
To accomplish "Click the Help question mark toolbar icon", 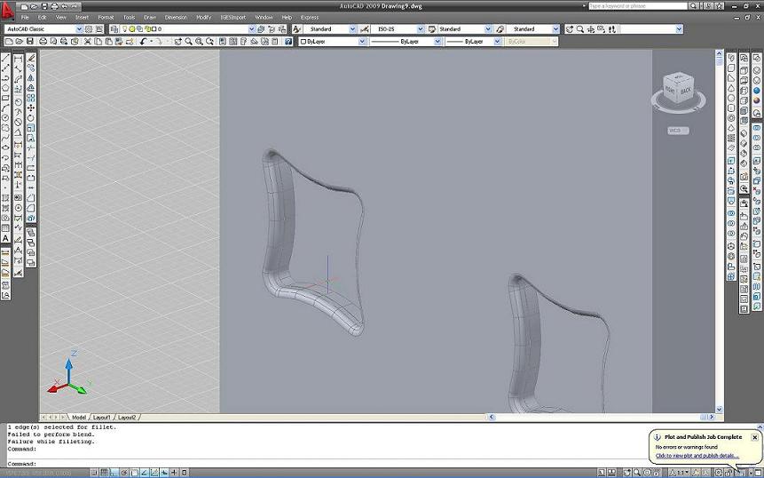I will tap(288, 42).
